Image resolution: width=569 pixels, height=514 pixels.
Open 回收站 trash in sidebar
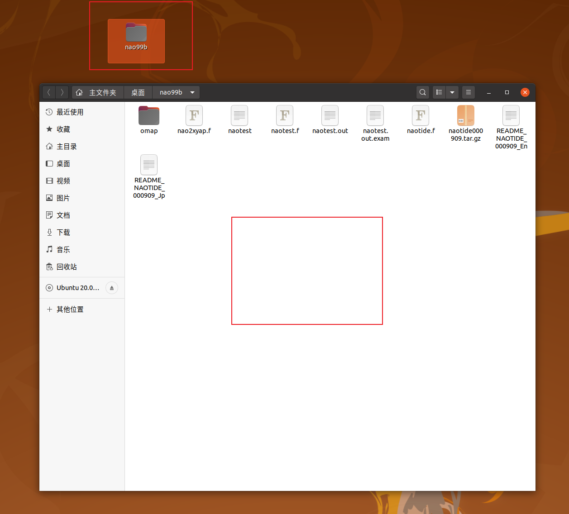coord(82,267)
